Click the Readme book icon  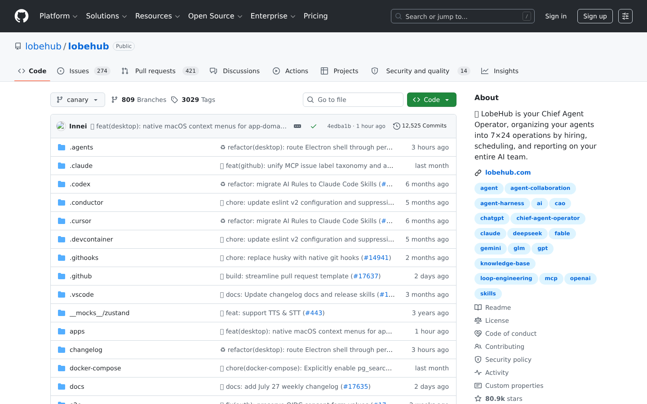point(478,307)
